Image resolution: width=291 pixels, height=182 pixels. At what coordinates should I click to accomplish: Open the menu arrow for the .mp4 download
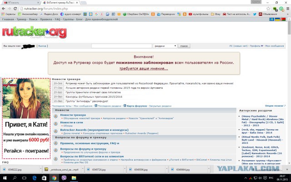[x=83, y=169]
